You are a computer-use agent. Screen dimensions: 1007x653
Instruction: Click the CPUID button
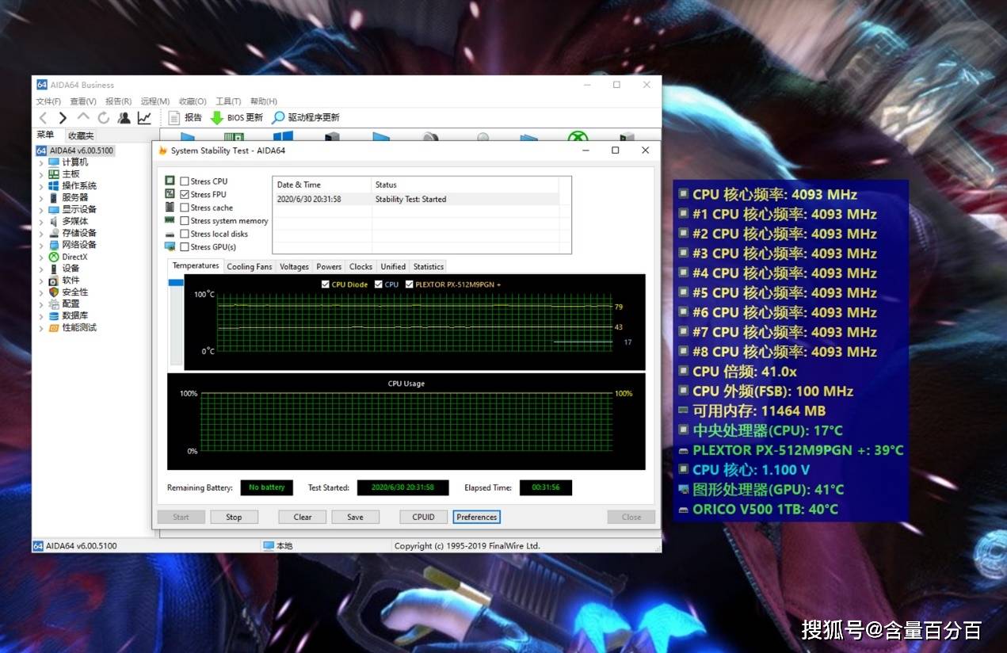click(423, 517)
